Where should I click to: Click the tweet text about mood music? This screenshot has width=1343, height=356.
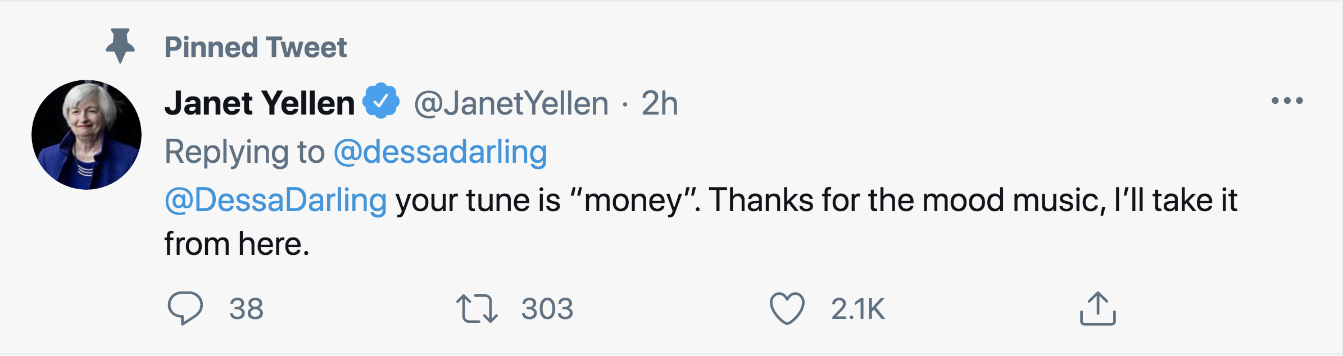pyautogui.click(x=815, y=200)
